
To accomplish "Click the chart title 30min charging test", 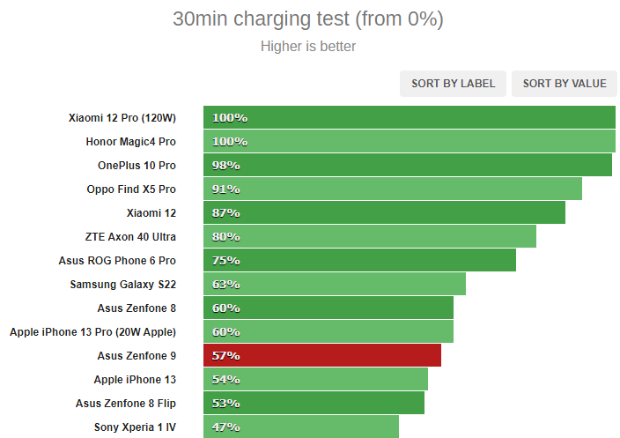I will [308, 19].
